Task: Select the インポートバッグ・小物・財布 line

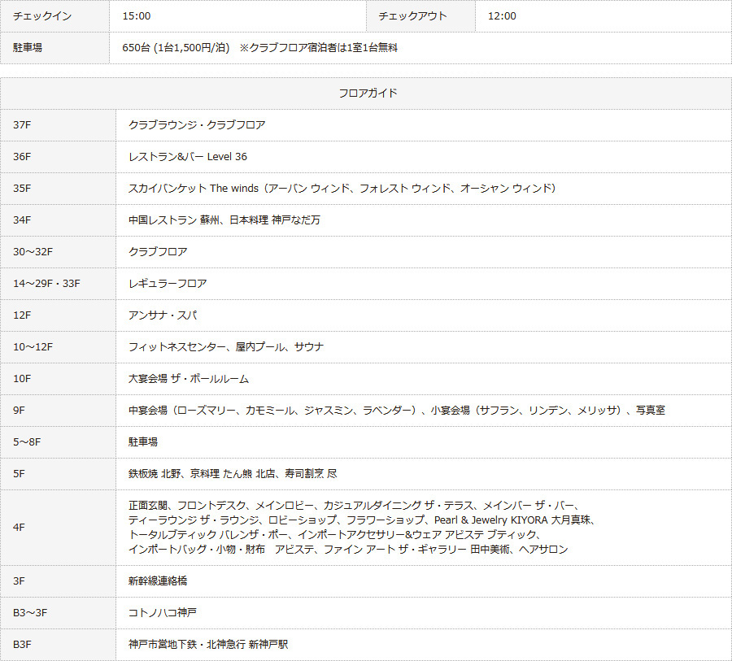Action: [348, 550]
